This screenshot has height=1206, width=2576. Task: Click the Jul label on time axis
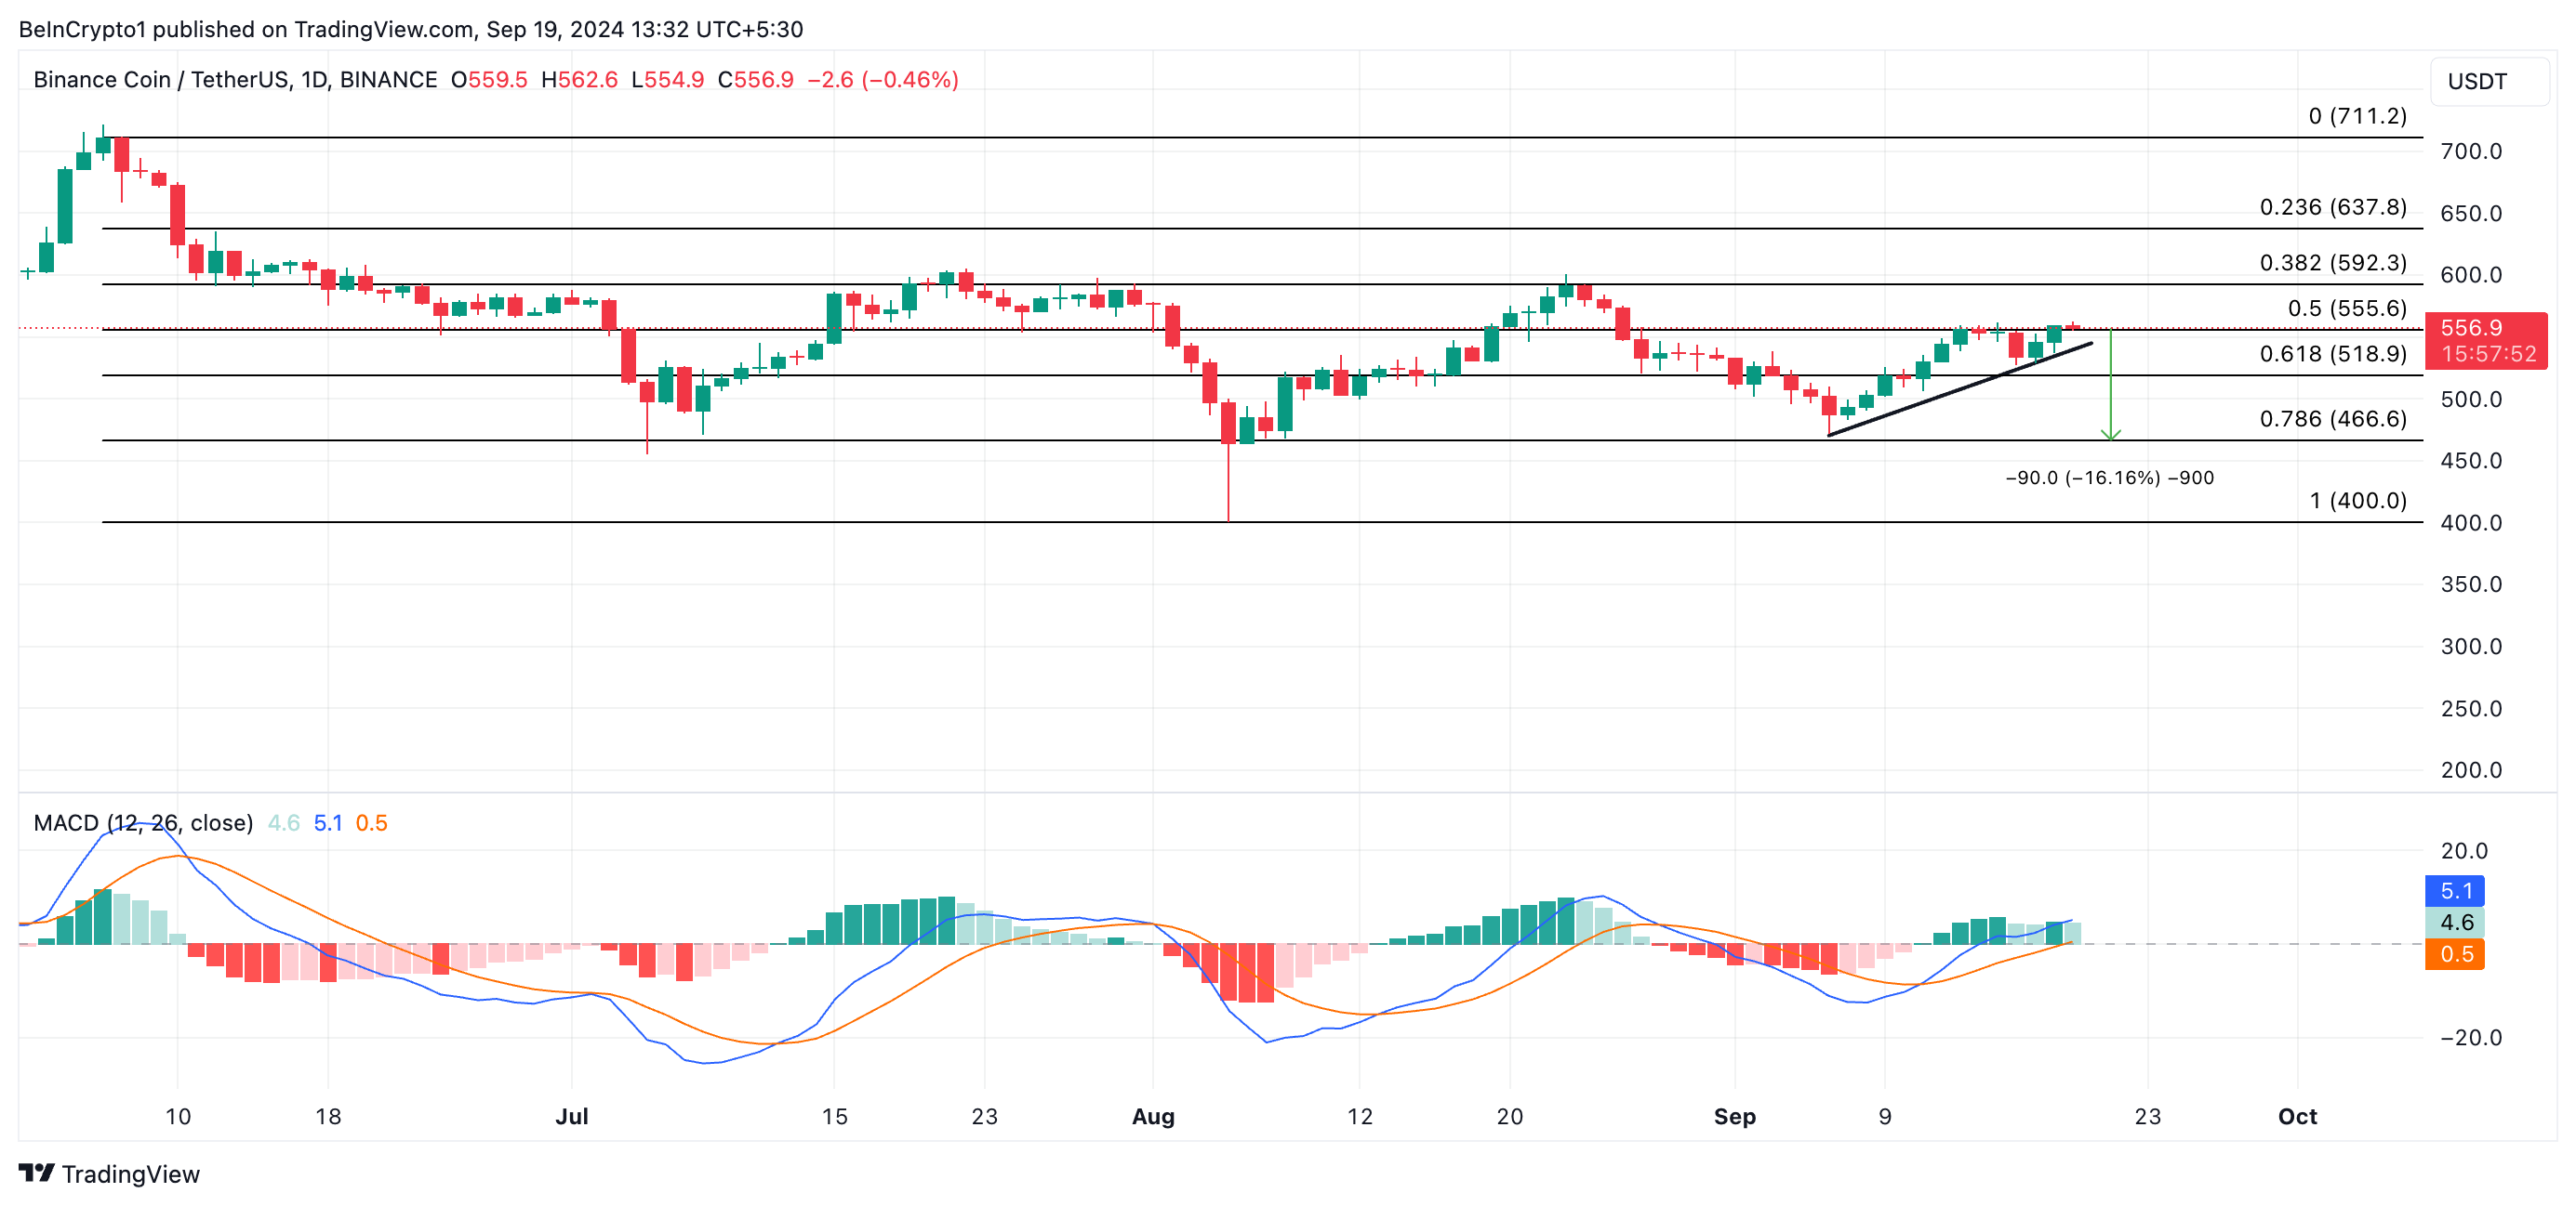571,1116
